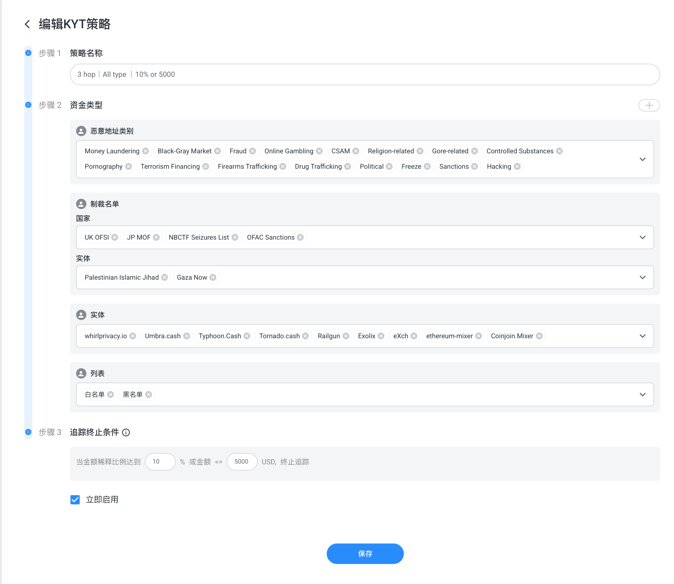Click the 保存 button
Image resolution: width=674 pixels, height=584 pixels.
click(x=365, y=554)
